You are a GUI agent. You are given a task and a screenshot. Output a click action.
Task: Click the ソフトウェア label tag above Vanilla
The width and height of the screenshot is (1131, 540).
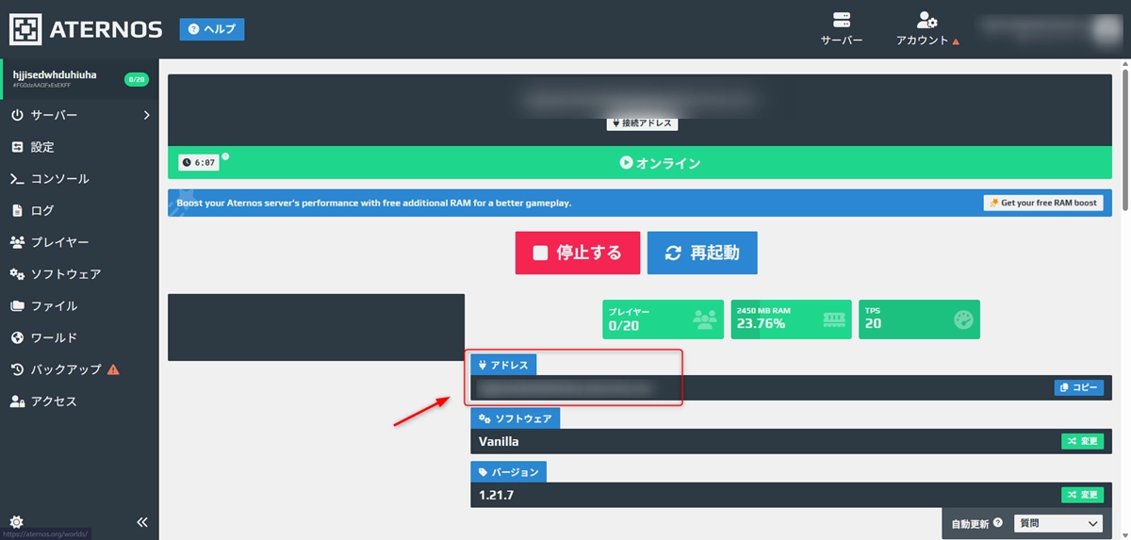tap(515, 418)
